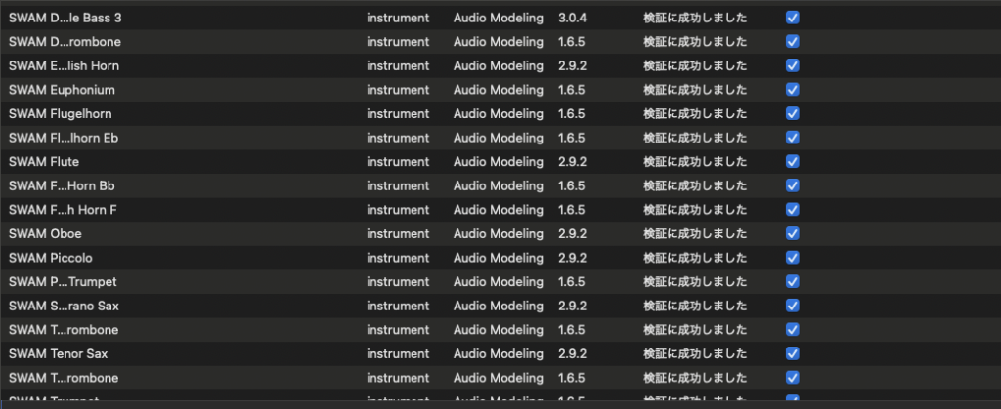Image resolution: width=1001 pixels, height=409 pixels.
Task: Toggle the SWAM Flute checkbox
Action: coord(793,162)
